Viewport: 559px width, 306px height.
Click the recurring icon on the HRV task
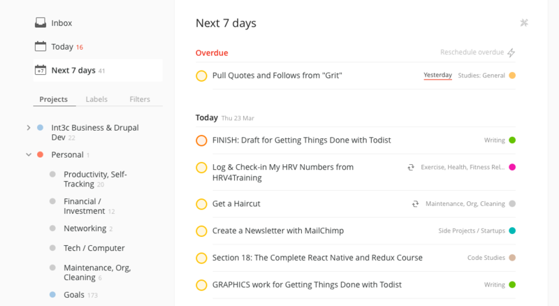tap(412, 168)
